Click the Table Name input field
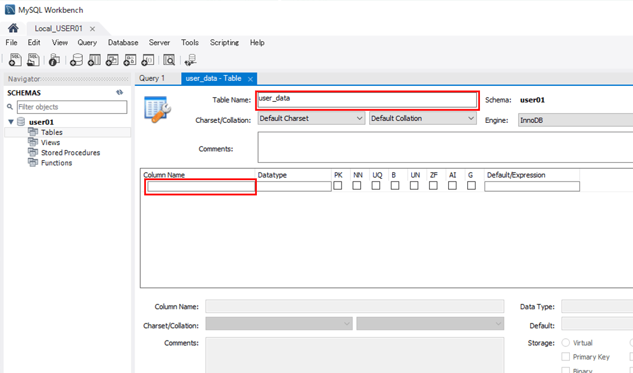 click(367, 99)
